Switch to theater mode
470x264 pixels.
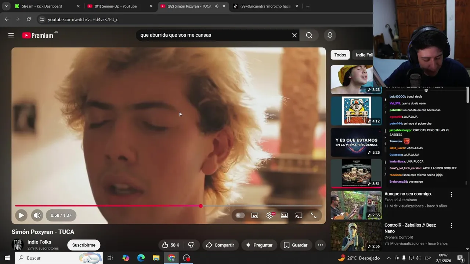(x=284, y=215)
